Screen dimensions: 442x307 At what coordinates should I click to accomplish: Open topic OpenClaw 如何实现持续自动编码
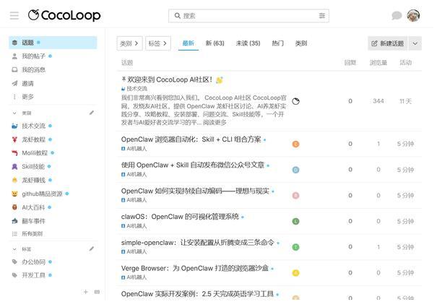click(195, 191)
